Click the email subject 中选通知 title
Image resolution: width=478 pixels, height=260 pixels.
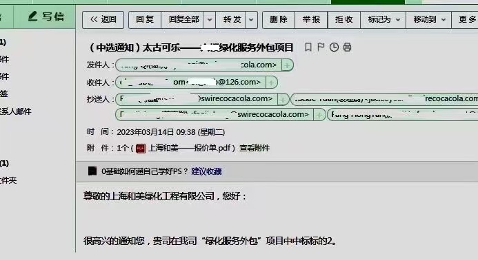coord(191,47)
